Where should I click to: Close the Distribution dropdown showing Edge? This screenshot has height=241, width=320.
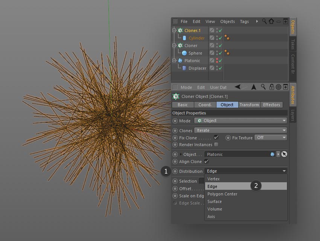coord(246,171)
